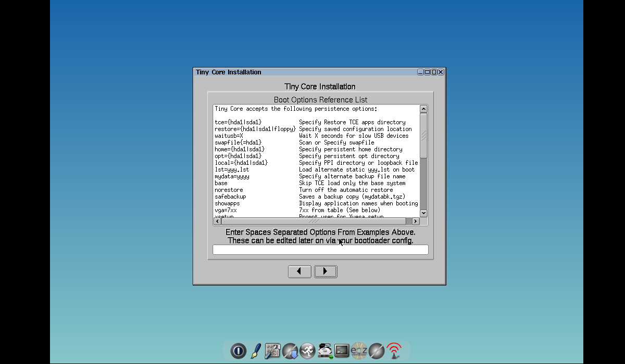Screen dimensions: 625x364
Task: Click the red Wifi antenna dock icon
Action: pos(394,351)
